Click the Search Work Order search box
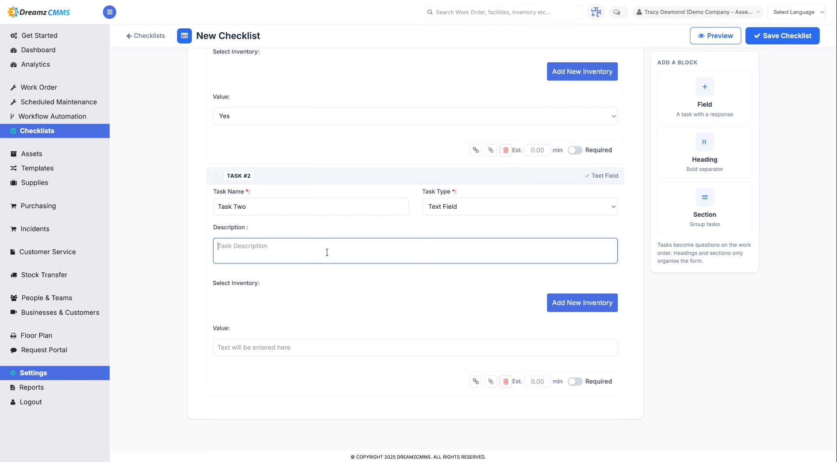The width and height of the screenshot is (837, 462). tap(503, 12)
